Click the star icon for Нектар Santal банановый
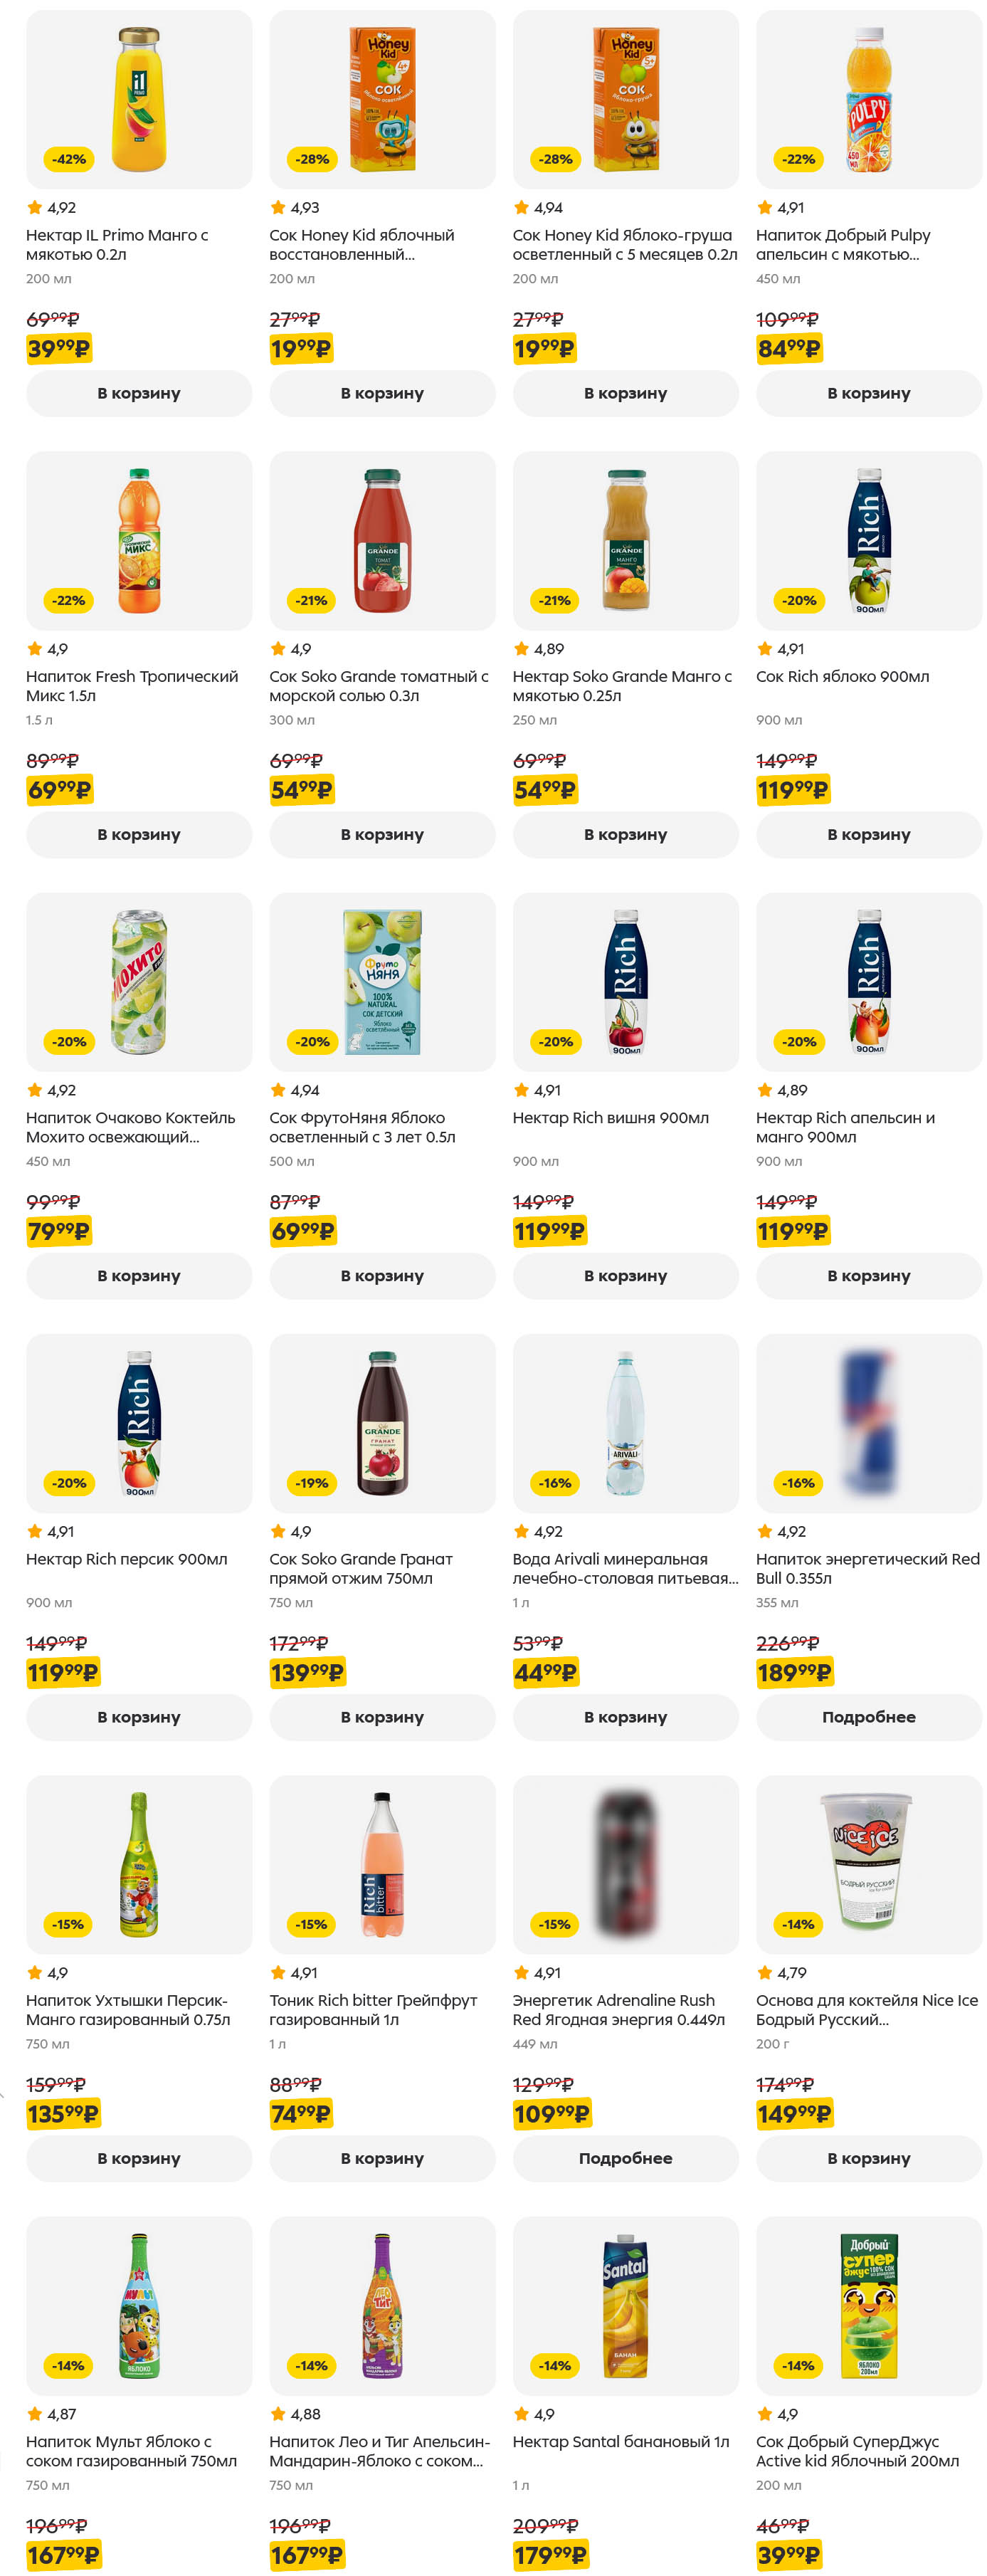The width and height of the screenshot is (987, 2576). coord(521,2414)
